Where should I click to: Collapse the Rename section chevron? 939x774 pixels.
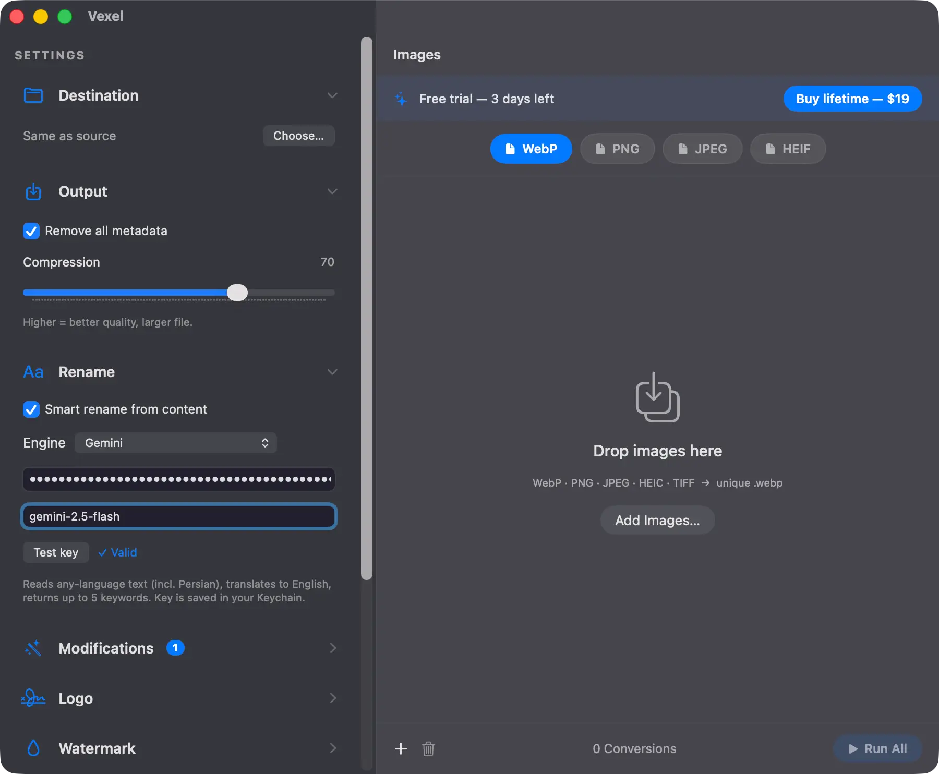pyautogui.click(x=332, y=372)
